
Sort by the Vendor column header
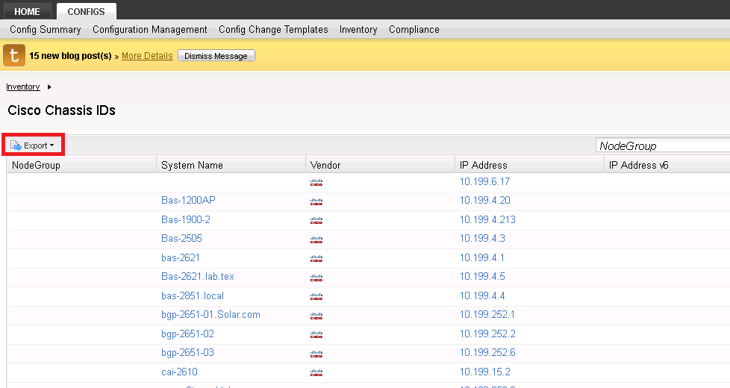[381, 165]
